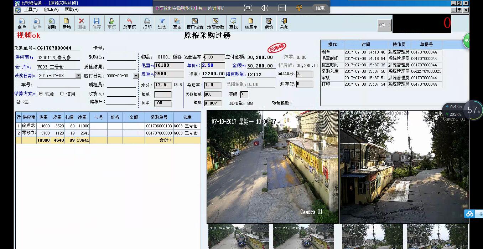Open 窗口设置 window settings
This screenshot has width=483, height=249.
195,24
